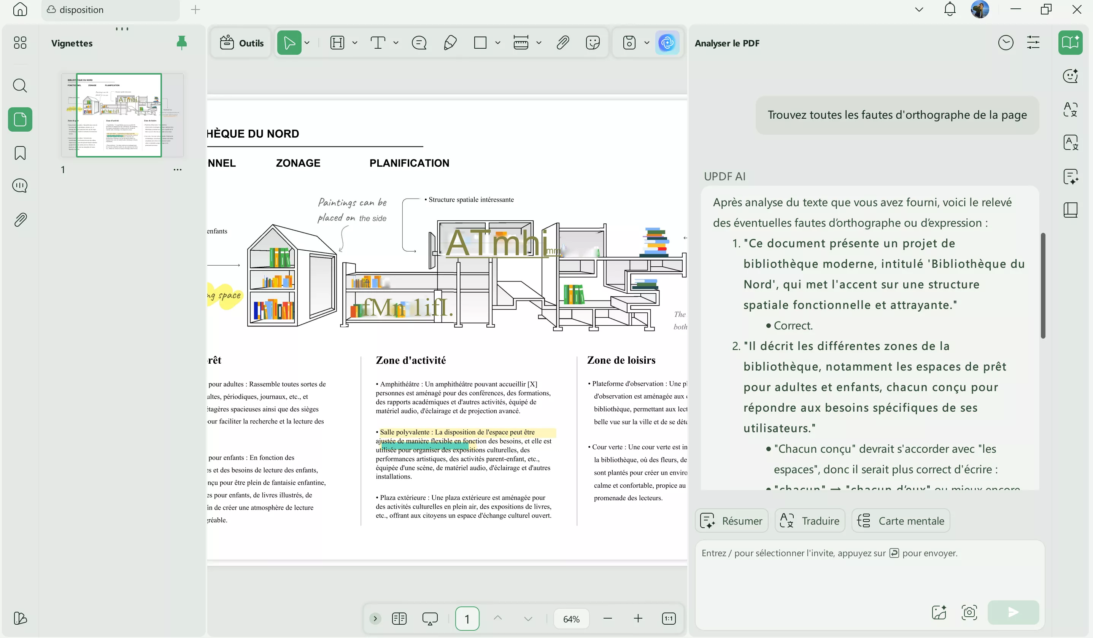Open the sticker tool

coord(593,43)
